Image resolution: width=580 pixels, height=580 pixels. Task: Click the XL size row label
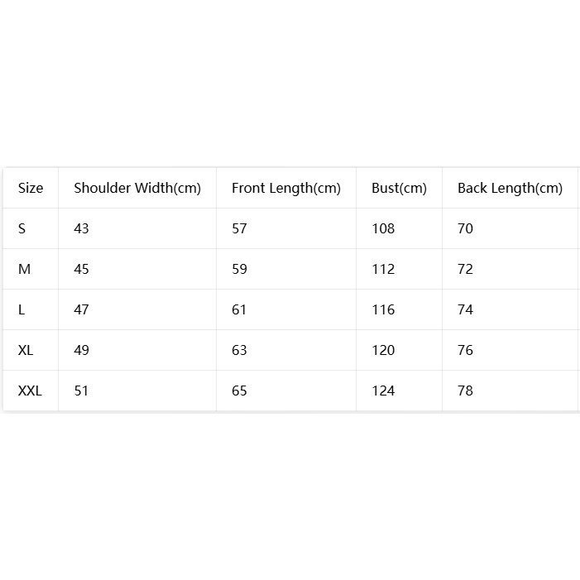[26, 350]
